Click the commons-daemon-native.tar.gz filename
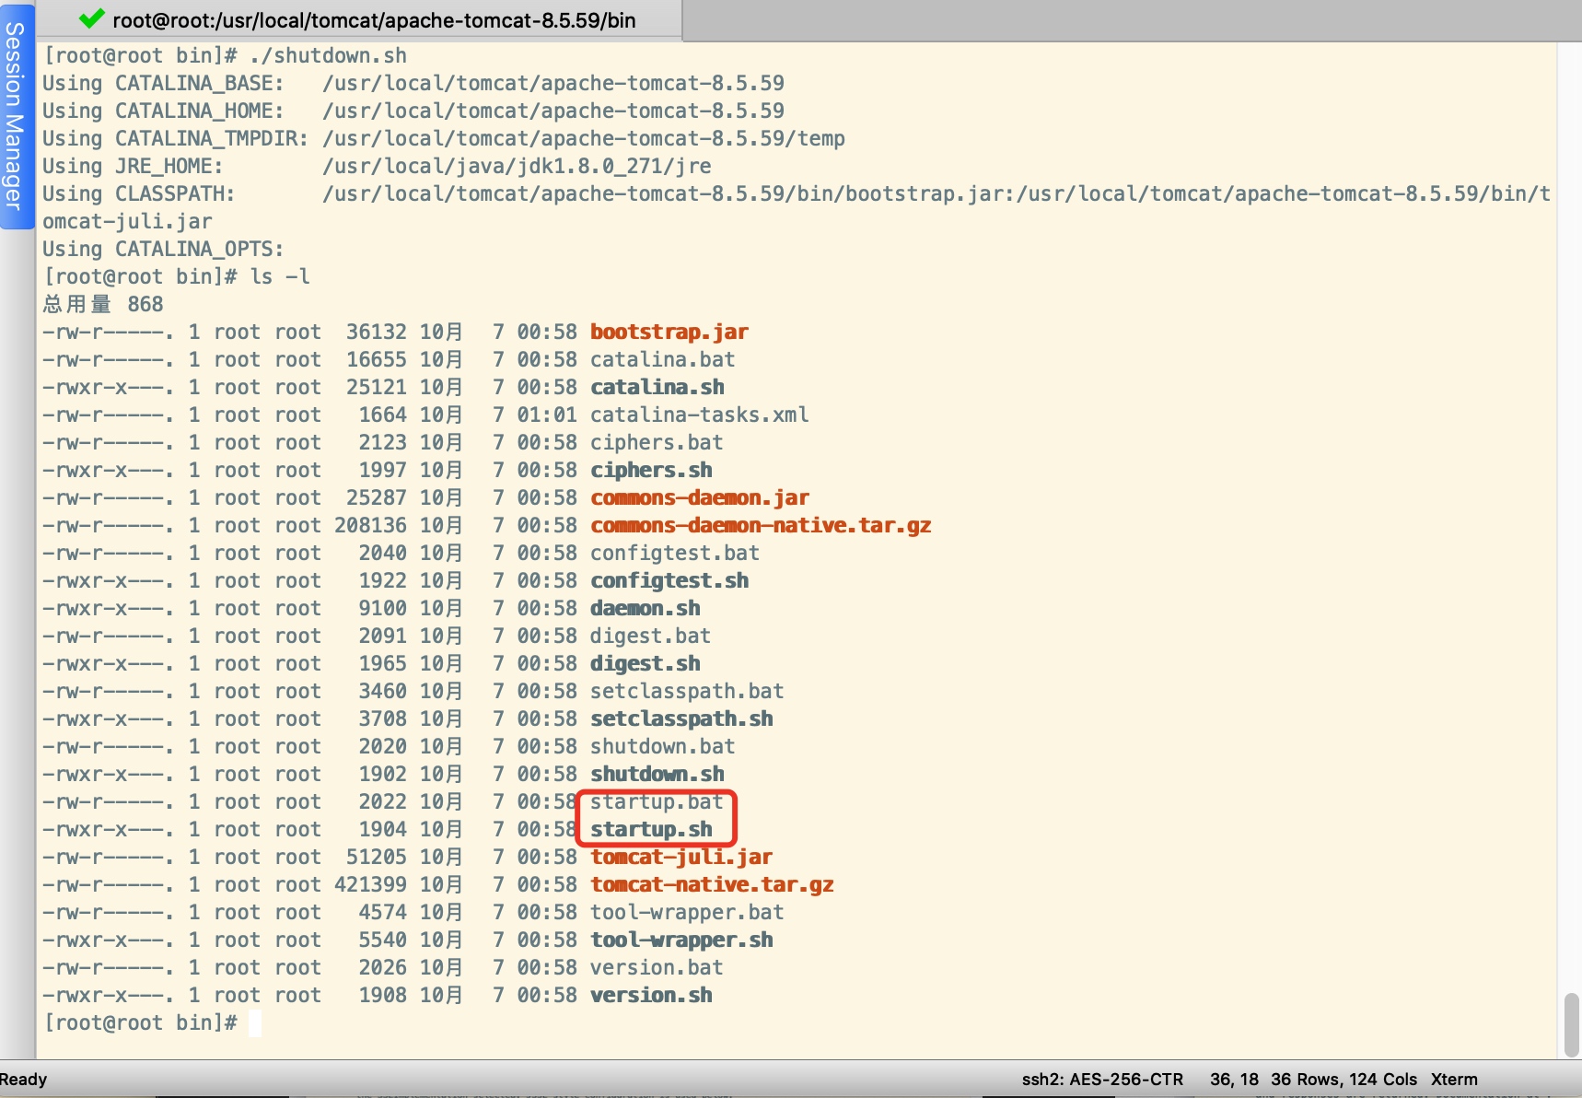Screen dimensions: 1582x1098 pos(760,525)
